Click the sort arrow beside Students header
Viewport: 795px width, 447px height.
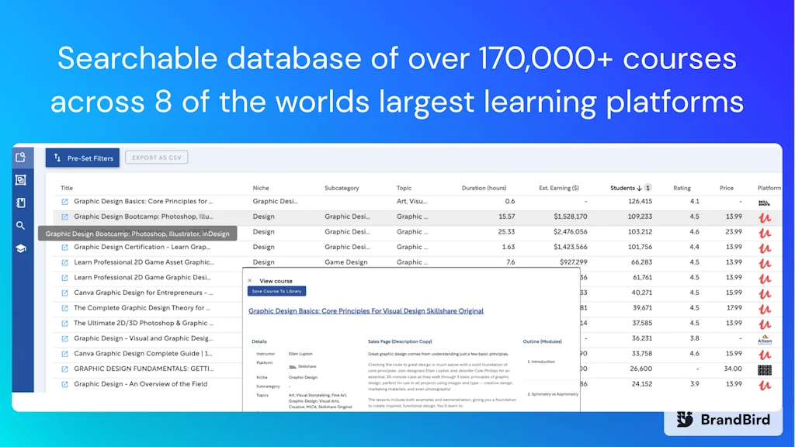coord(640,188)
